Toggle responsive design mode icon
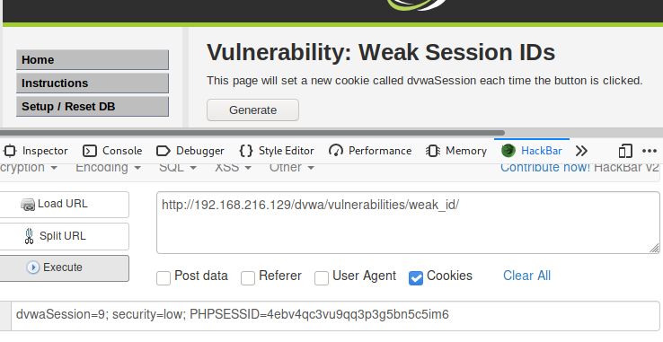 (625, 151)
